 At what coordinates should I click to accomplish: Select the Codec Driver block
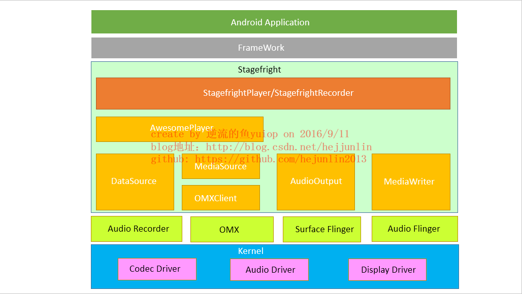click(x=157, y=269)
